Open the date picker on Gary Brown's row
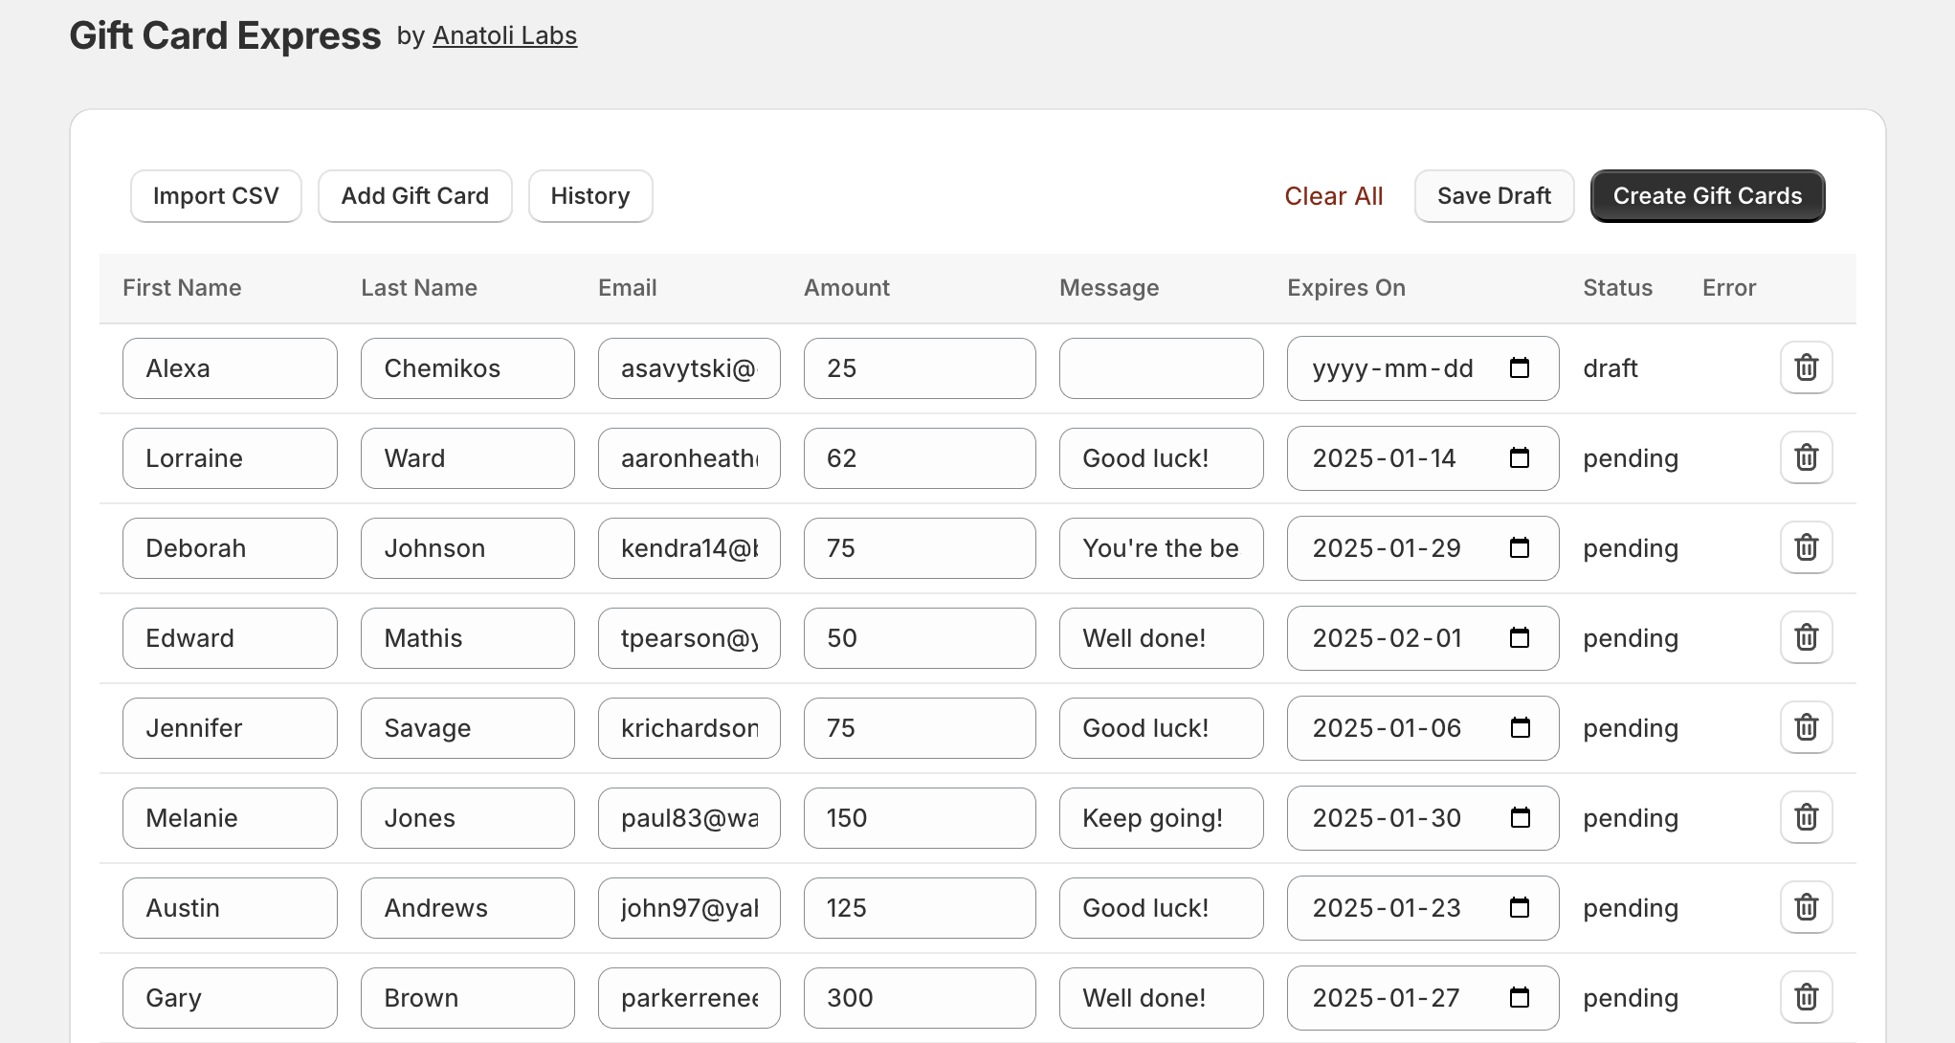This screenshot has width=1955, height=1043. (1520, 997)
